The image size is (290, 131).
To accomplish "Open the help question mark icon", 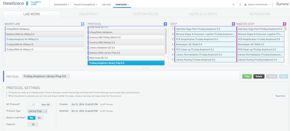I will coord(240,5).
